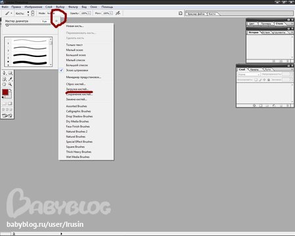Click the Мастер диаметра slider handle
The width and height of the screenshot is (295, 236).
[x=7, y=25]
